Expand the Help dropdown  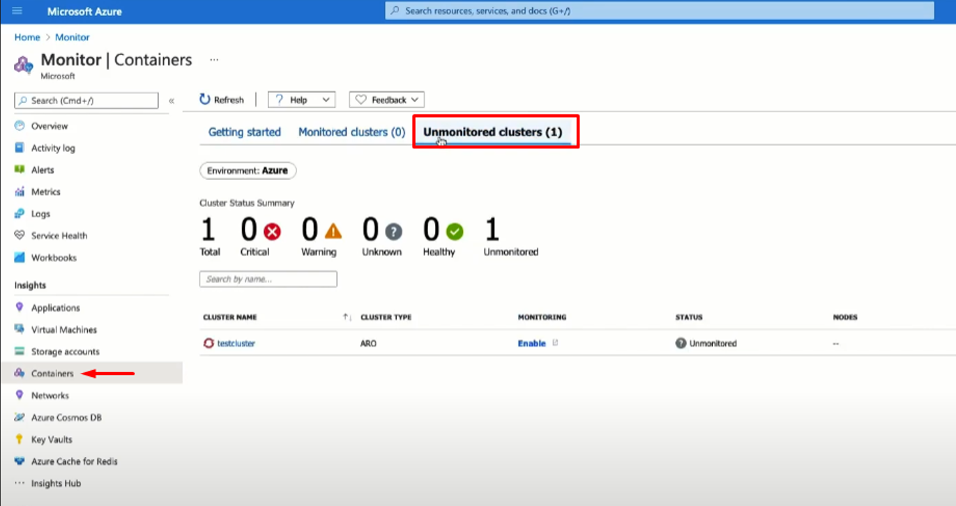(x=301, y=99)
